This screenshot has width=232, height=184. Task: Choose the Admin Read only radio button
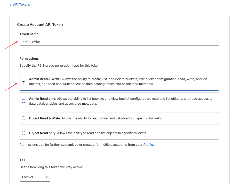(x=24, y=101)
